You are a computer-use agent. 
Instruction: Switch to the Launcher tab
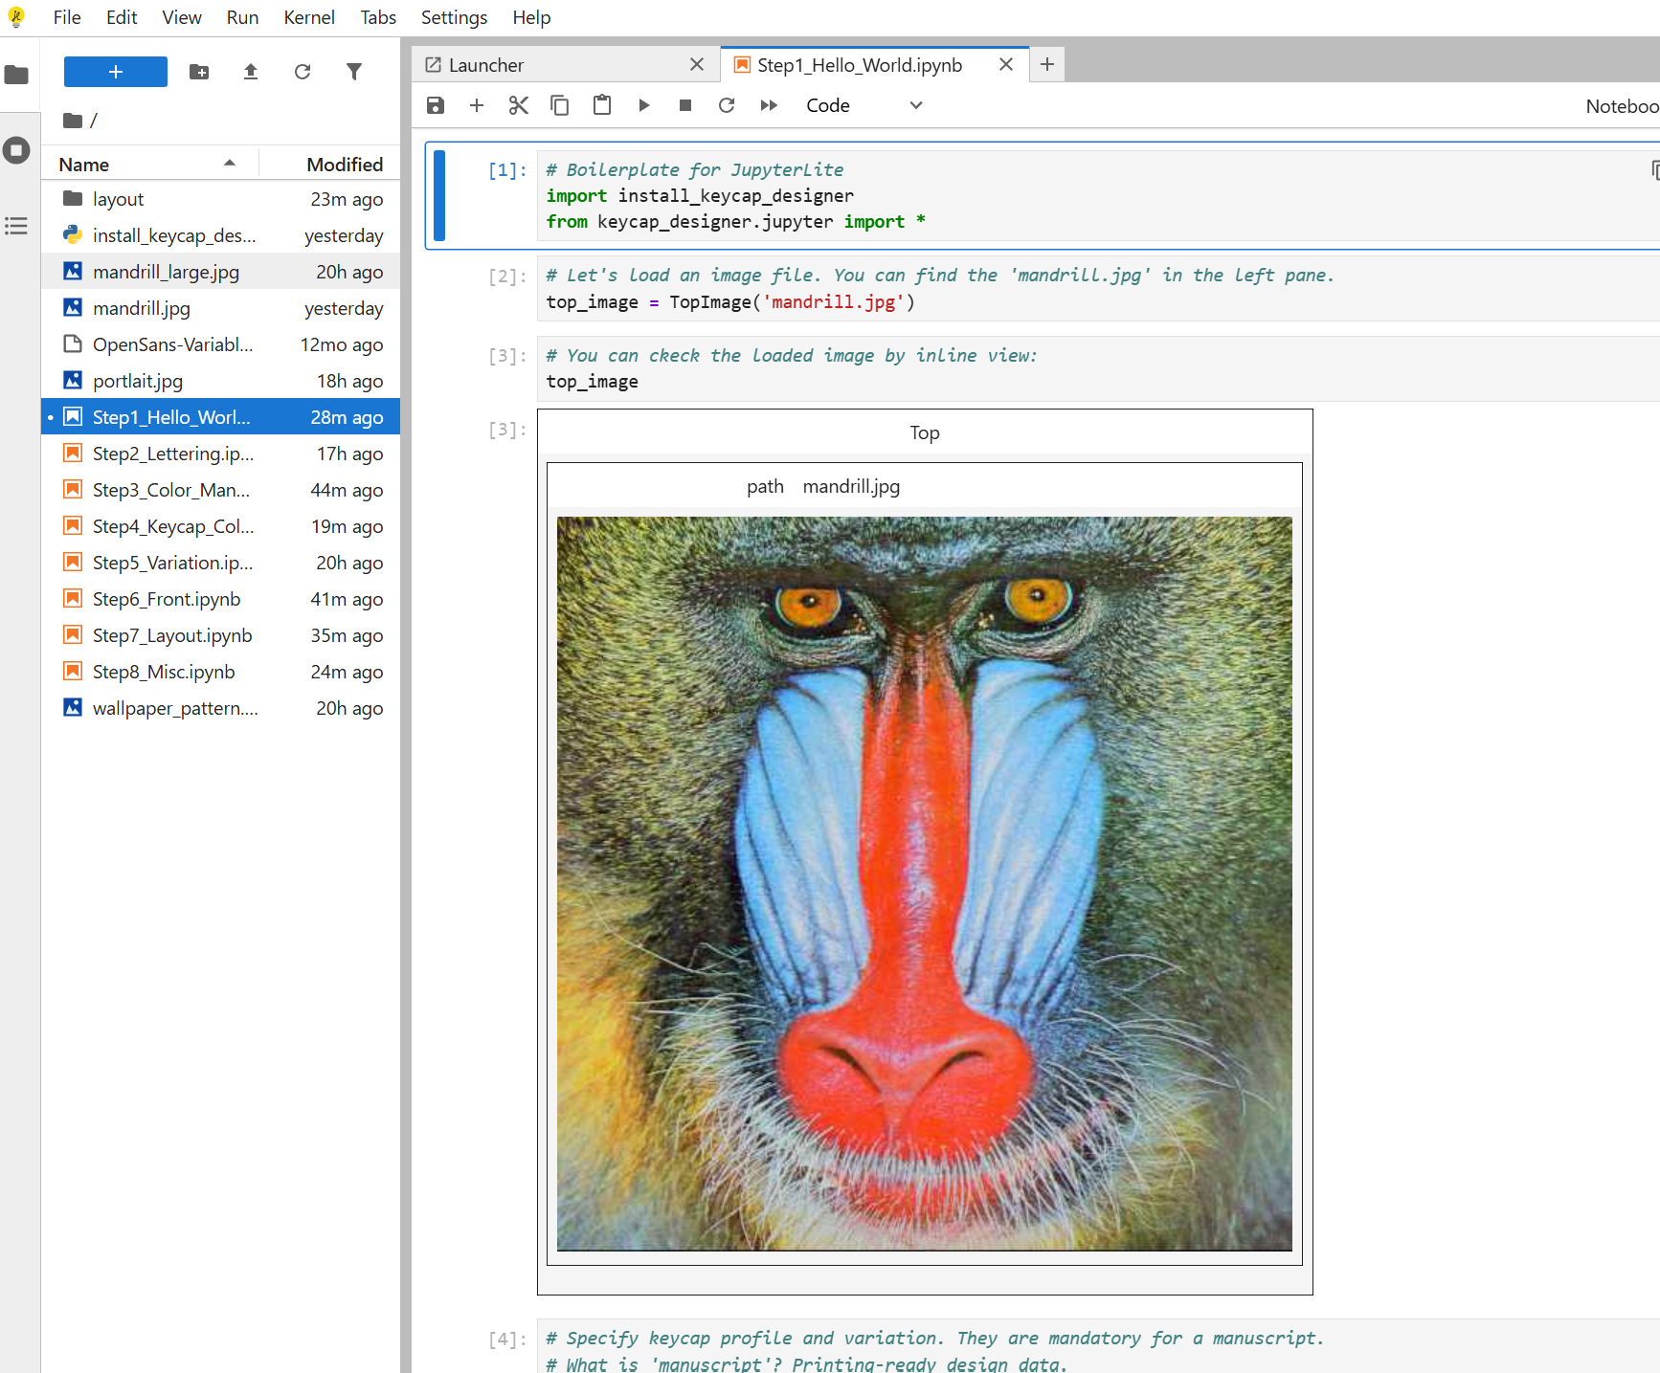pyautogui.click(x=566, y=64)
